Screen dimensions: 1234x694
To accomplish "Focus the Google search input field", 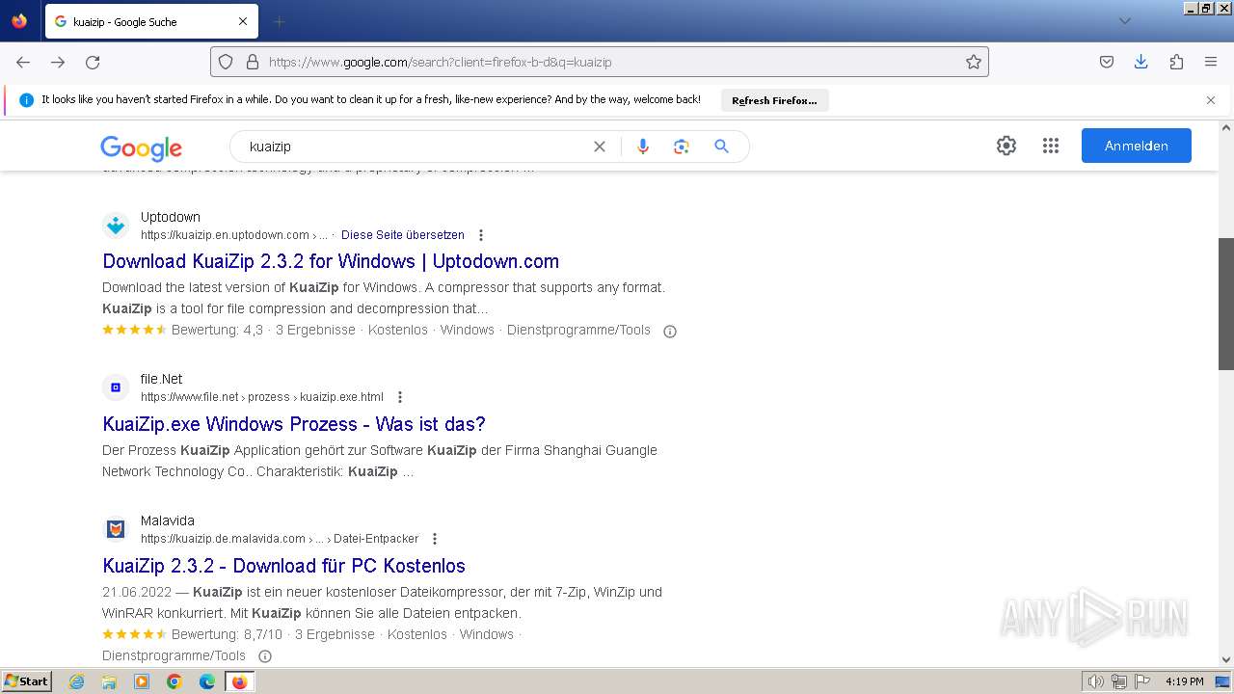I will click(x=415, y=147).
